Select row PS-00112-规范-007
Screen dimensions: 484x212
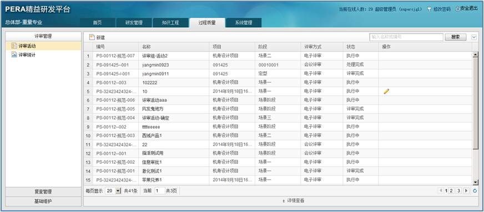278,56
